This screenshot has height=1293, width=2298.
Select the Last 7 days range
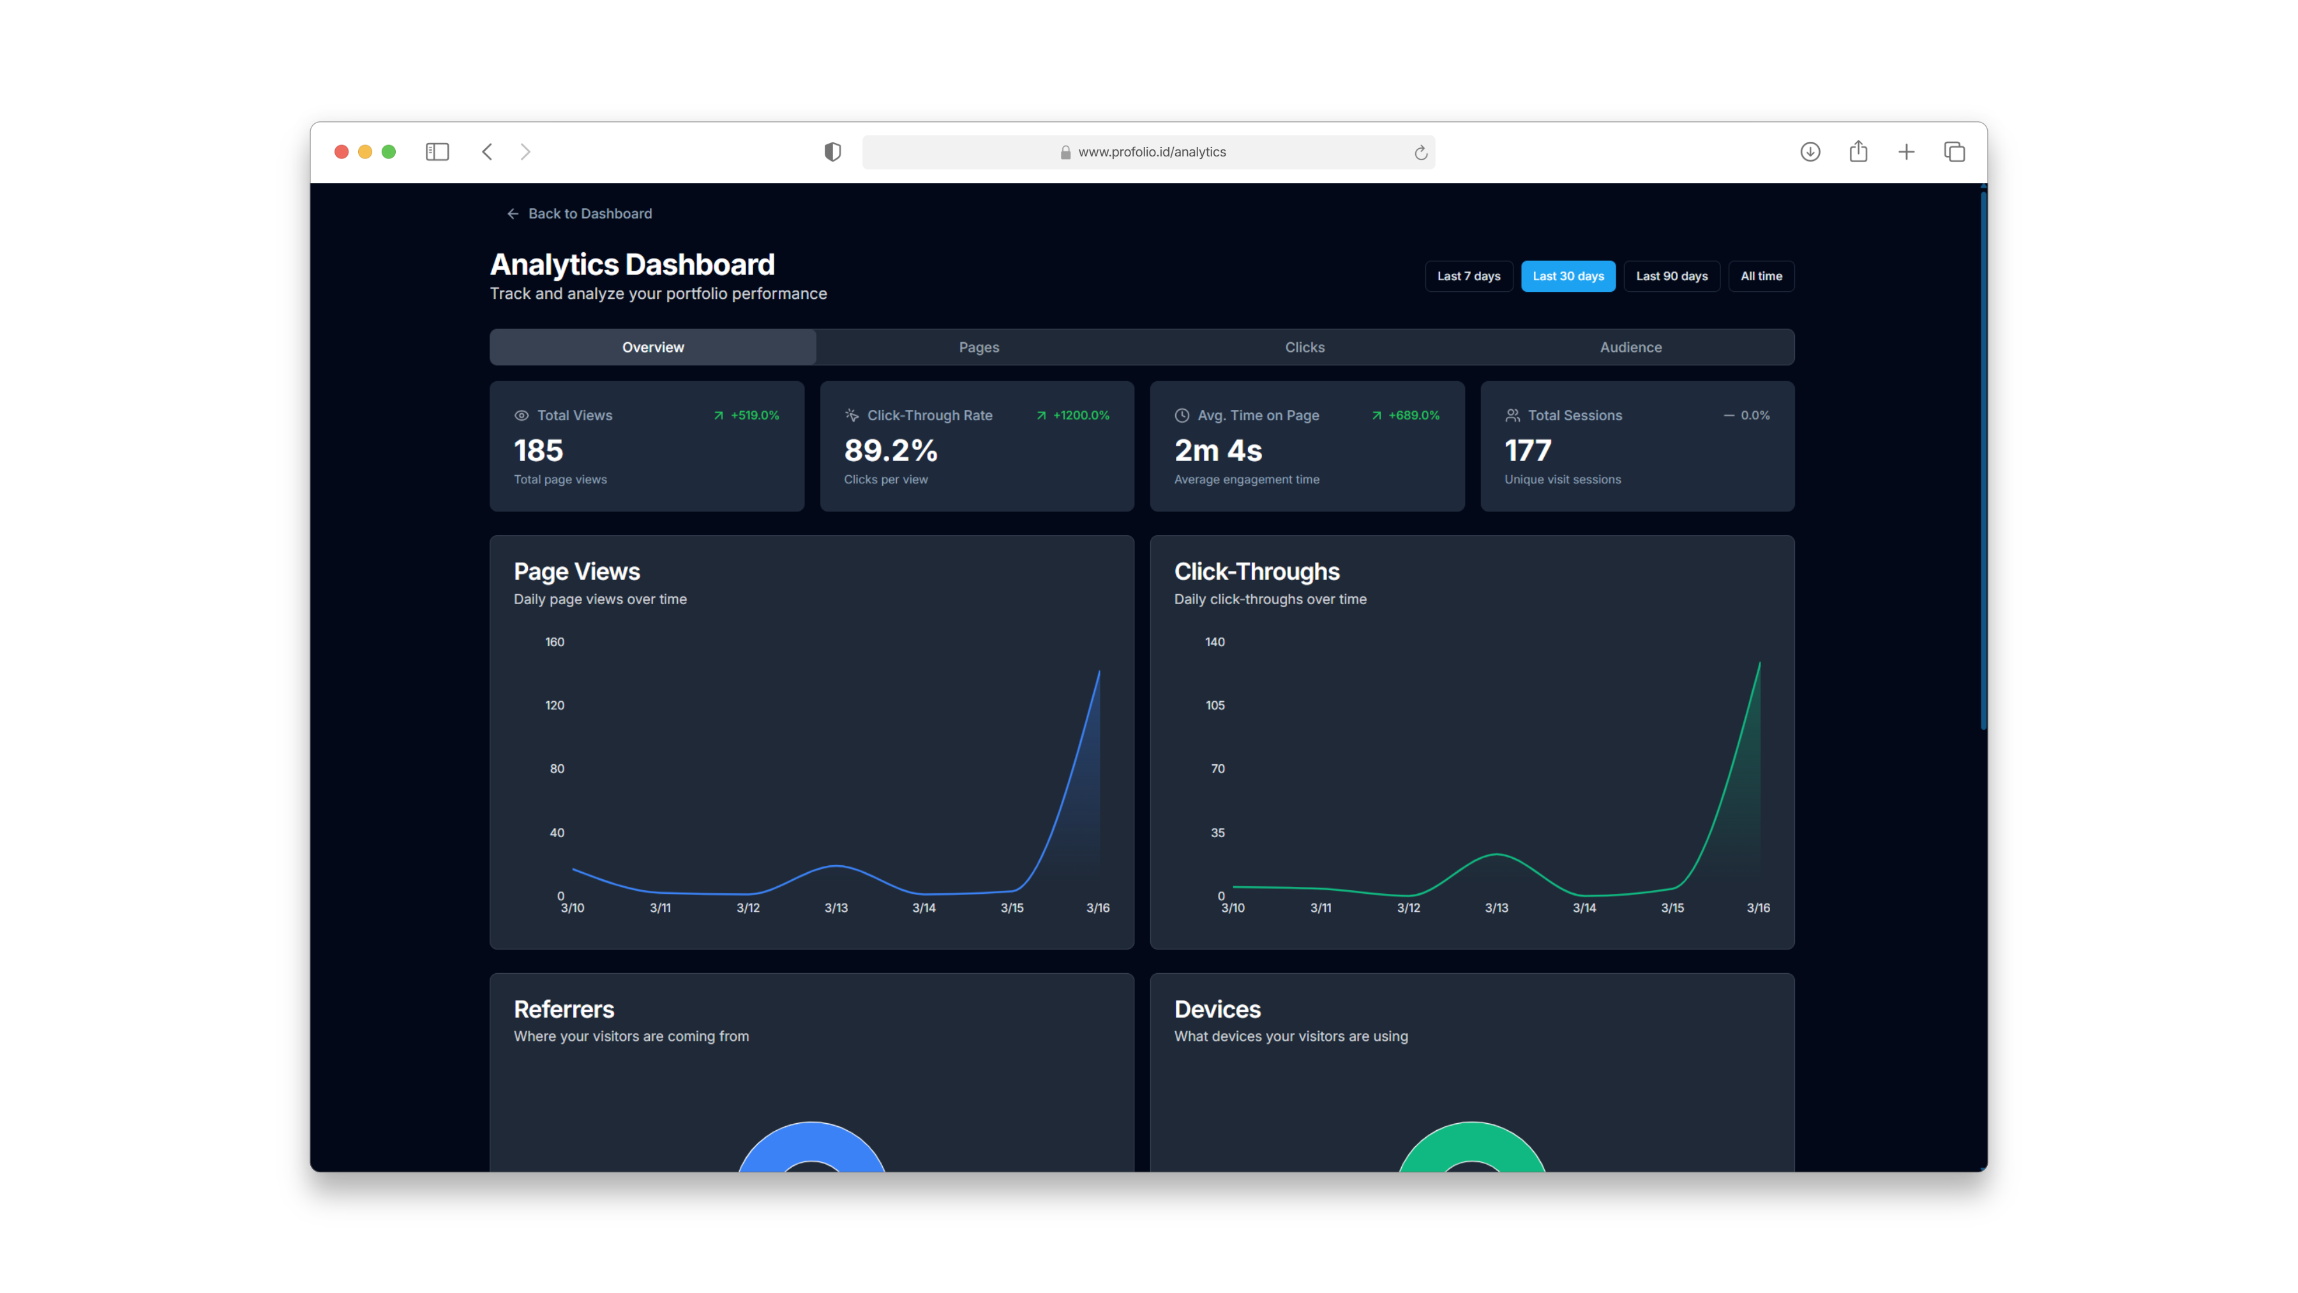(x=1468, y=276)
